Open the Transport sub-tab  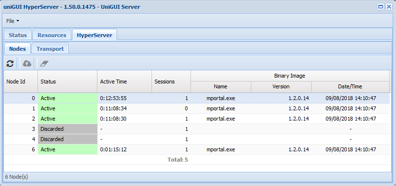pyautogui.click(x=50, y=49)
